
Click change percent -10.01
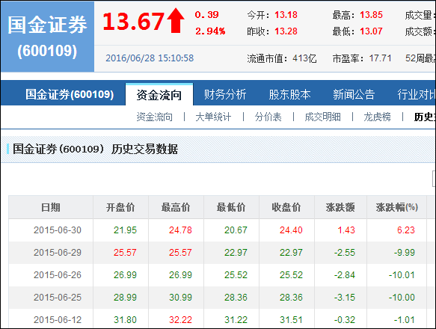click(402, 275)
